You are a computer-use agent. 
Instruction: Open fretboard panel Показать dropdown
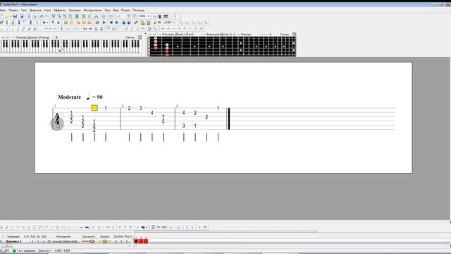click(177, 35)
